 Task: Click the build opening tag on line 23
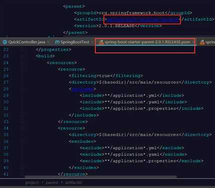pos(45,56)
